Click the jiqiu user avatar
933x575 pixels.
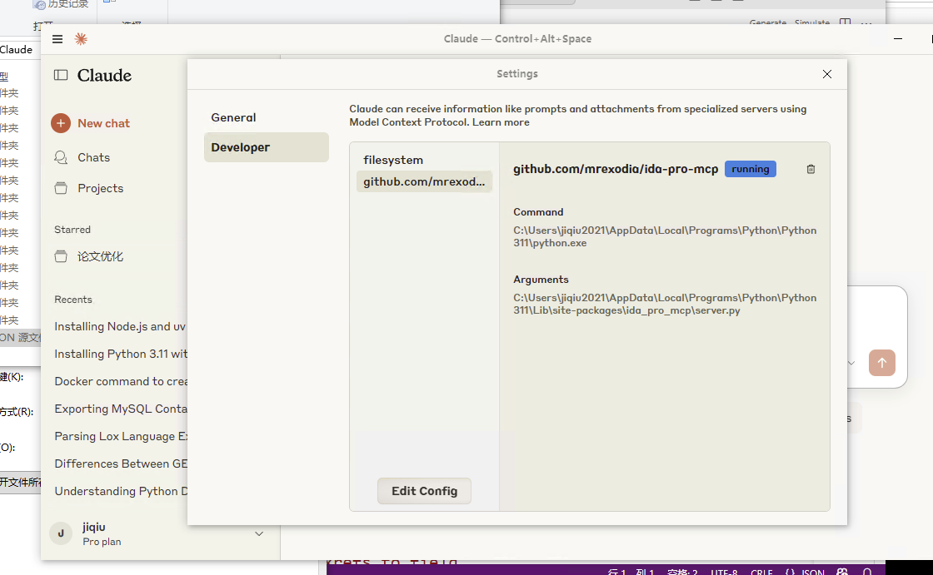61,533
